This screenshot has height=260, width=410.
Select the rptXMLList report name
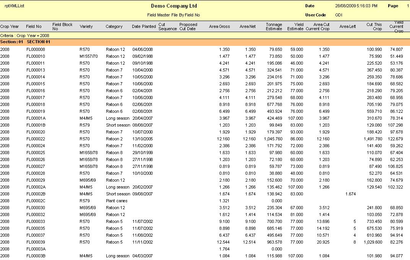tap(15, 6)
